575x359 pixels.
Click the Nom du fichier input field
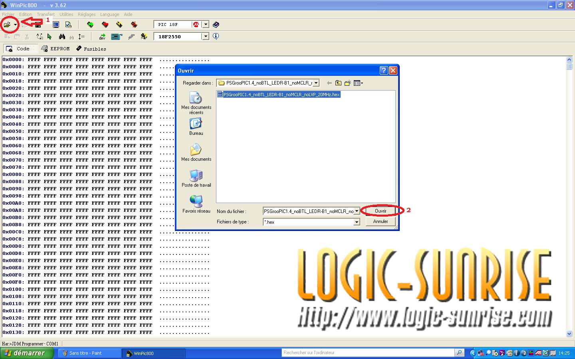(x=308, y=211)
